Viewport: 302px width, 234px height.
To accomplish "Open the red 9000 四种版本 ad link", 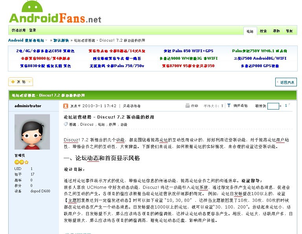I will [x=46, y=58].
